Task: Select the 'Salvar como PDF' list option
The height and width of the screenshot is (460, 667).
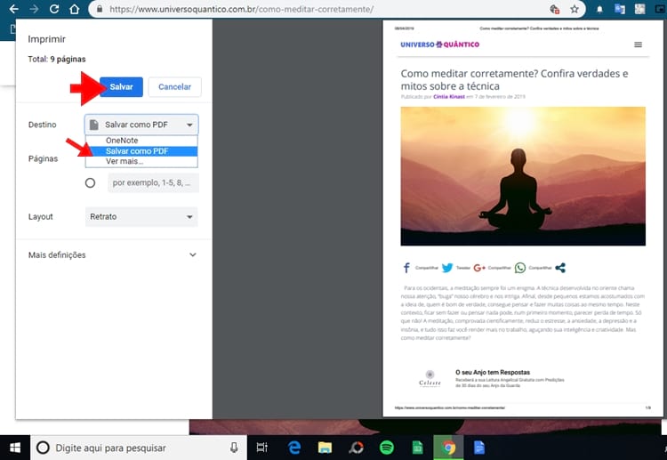Action: click(x=136, y=151)
